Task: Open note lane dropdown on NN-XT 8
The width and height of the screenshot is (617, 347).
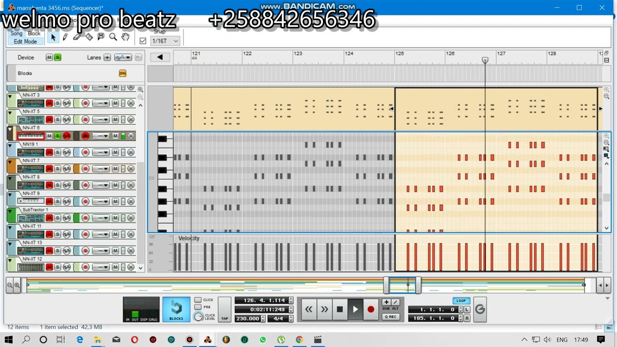Action: point(101,185)
